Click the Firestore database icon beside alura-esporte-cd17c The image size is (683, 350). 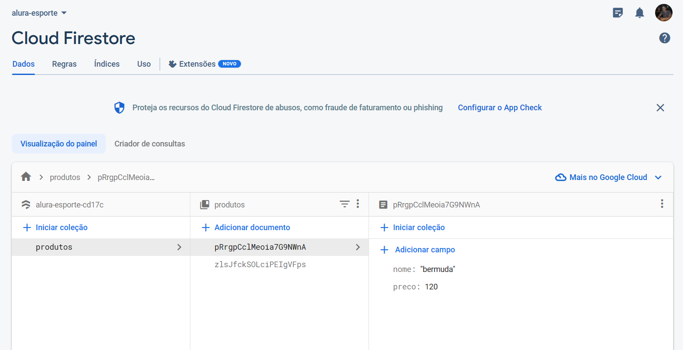click(26, 204)
